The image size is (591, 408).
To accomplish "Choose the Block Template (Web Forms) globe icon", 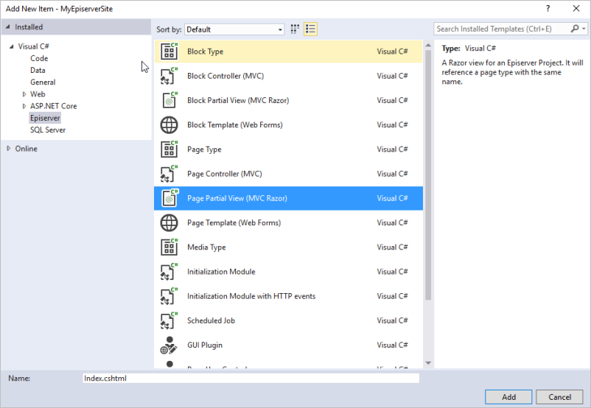I will point(169,125).
